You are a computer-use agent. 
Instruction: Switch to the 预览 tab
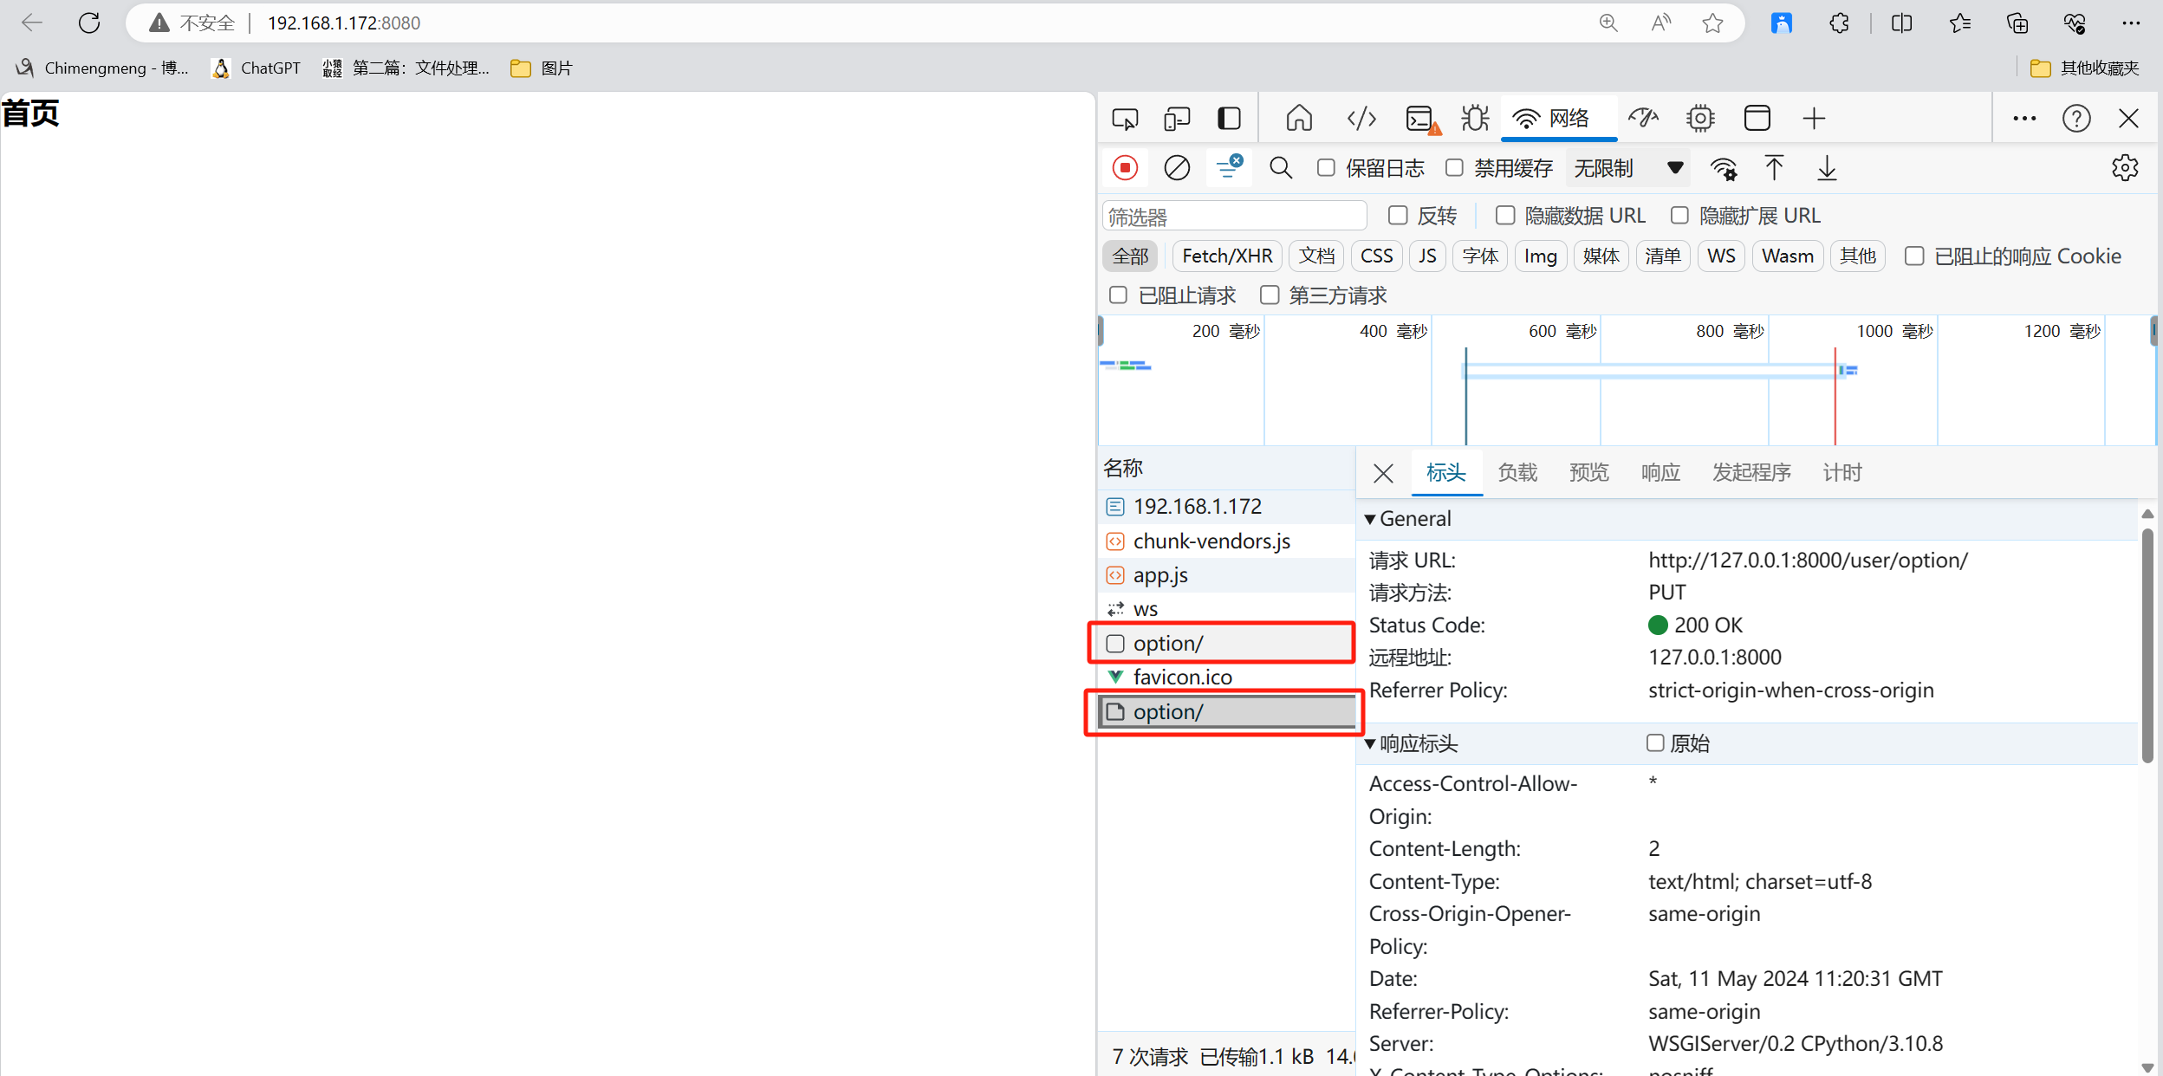1589,472
